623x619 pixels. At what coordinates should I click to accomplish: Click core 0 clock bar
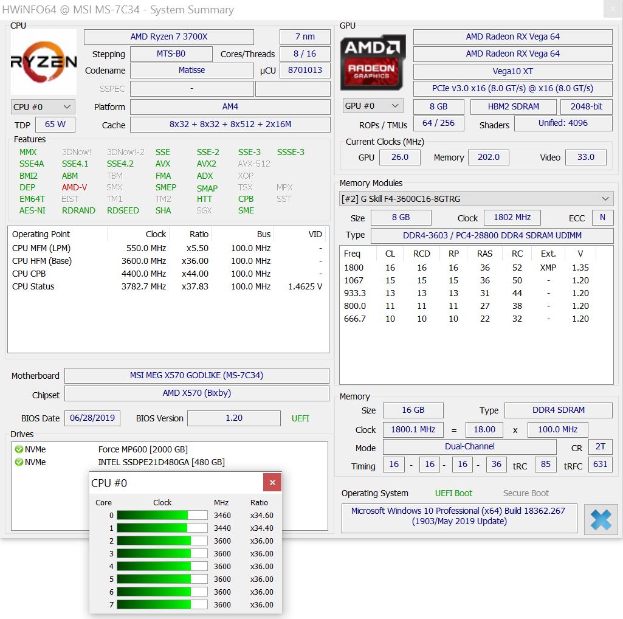point(162,515)
